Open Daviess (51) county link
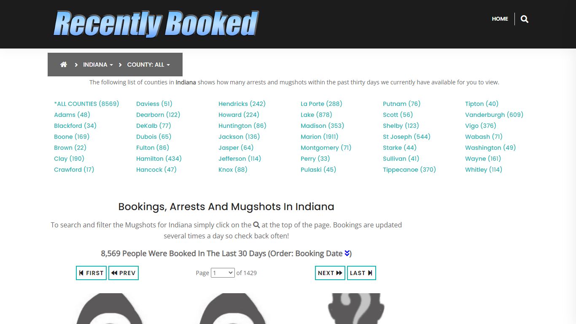 coord(154,104)
